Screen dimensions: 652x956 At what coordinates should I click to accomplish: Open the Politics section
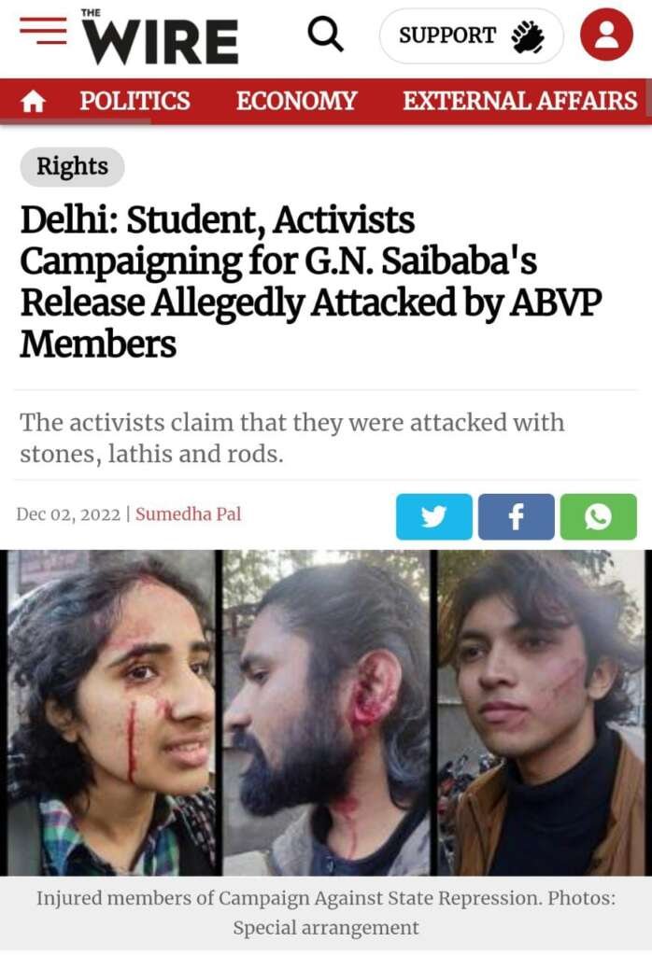[x=135, y=101]
